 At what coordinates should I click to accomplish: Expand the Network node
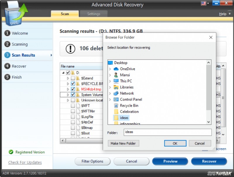[x=110, y=93]
